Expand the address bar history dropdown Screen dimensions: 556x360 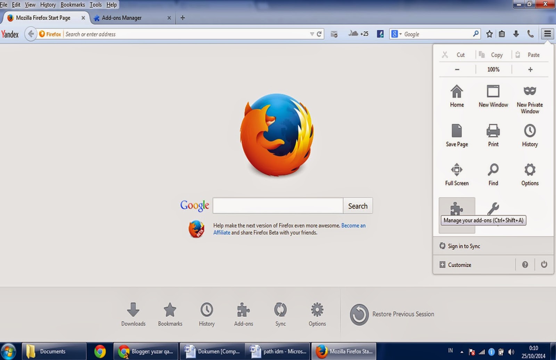click(312, 34)
